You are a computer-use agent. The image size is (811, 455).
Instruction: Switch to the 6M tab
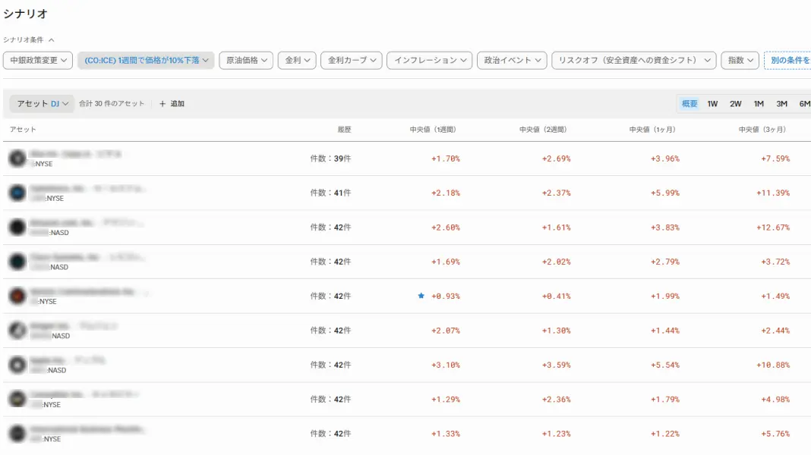click(x=804, y=104)
